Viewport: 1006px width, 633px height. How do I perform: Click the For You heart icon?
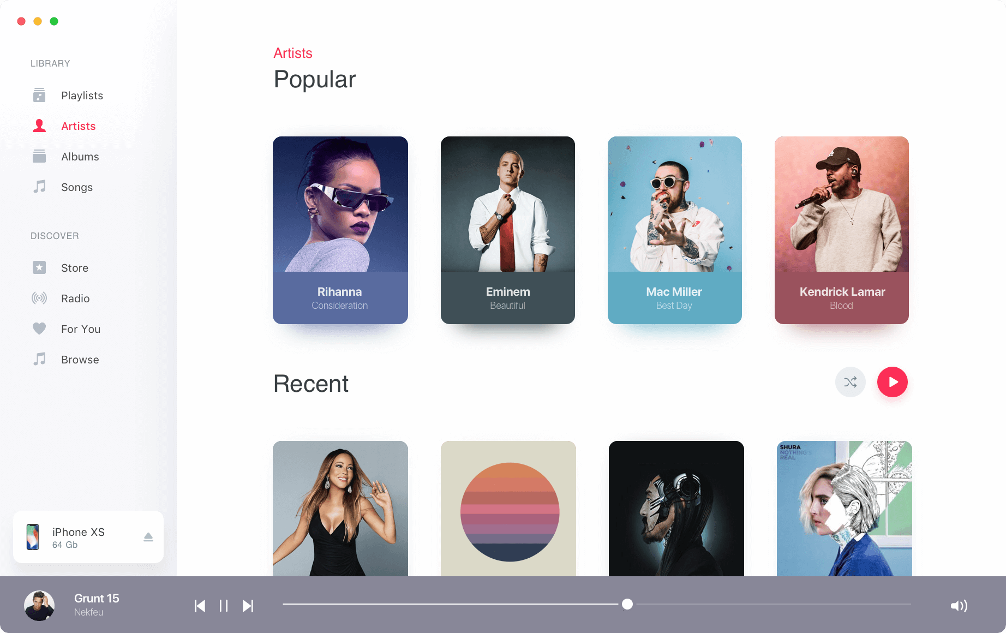39,329
